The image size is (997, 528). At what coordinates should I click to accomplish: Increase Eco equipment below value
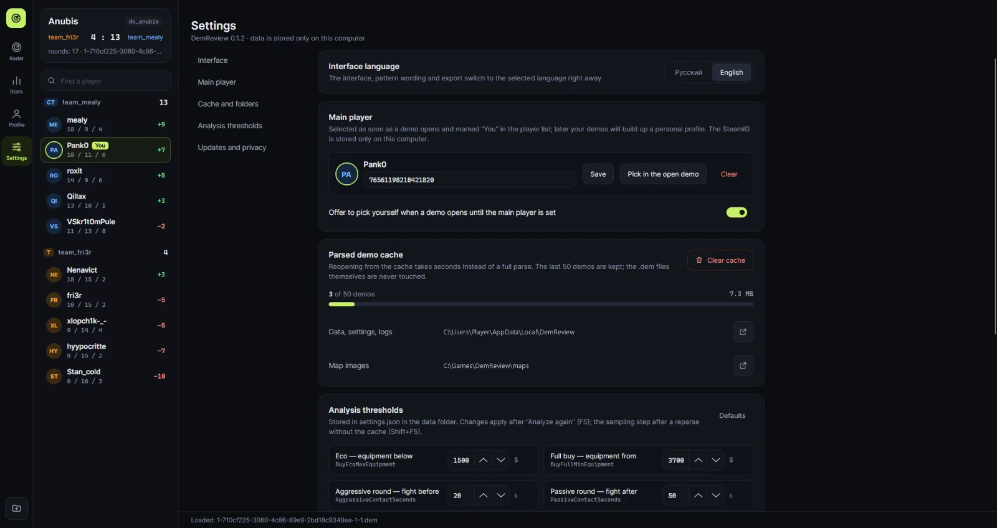click(484, 460)
